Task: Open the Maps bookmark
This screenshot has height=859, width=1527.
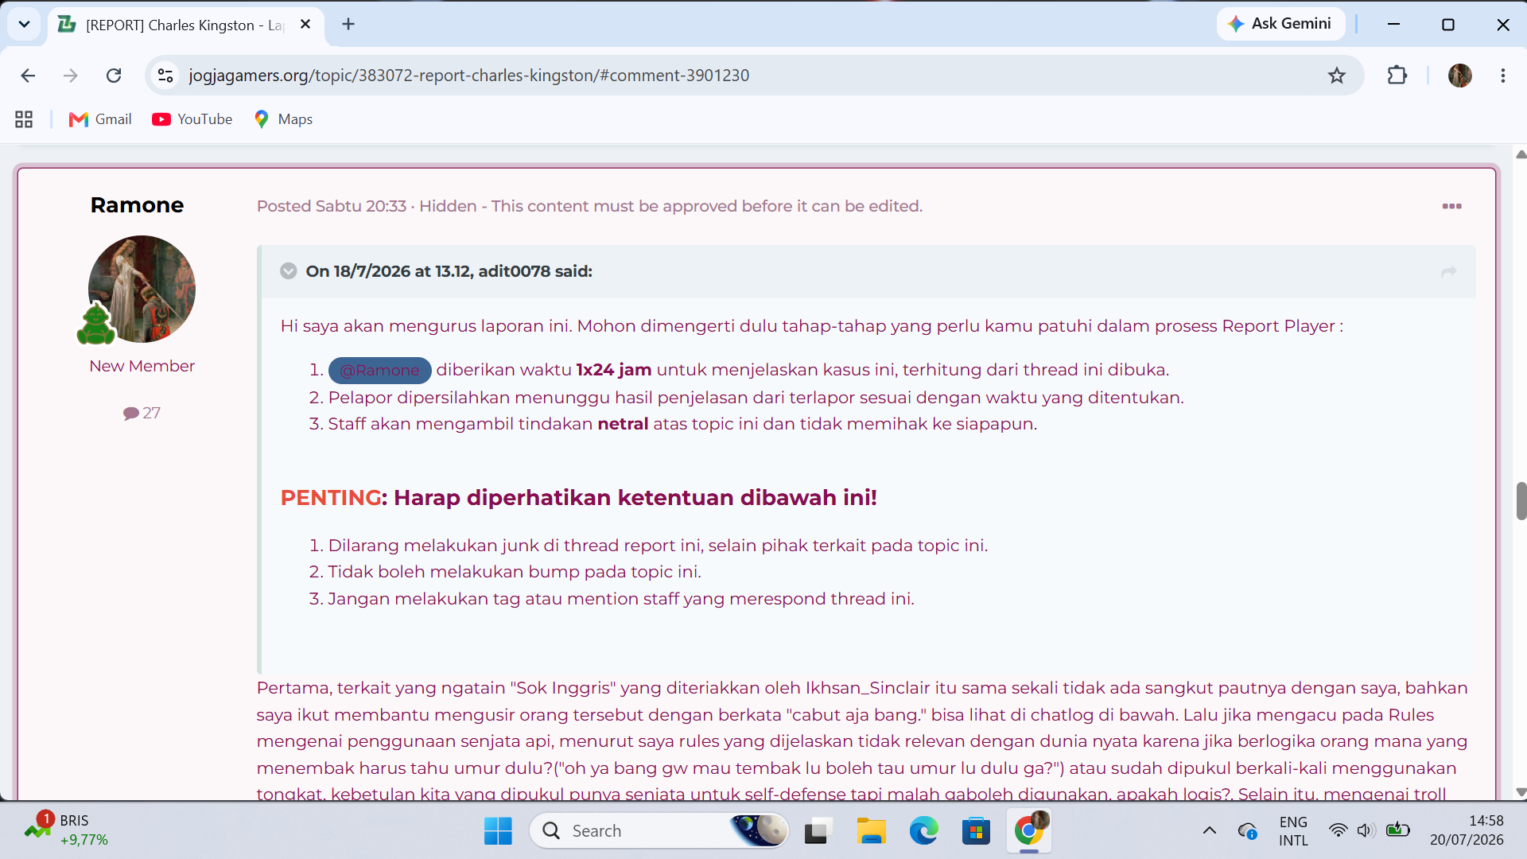Action: point(283,119)
